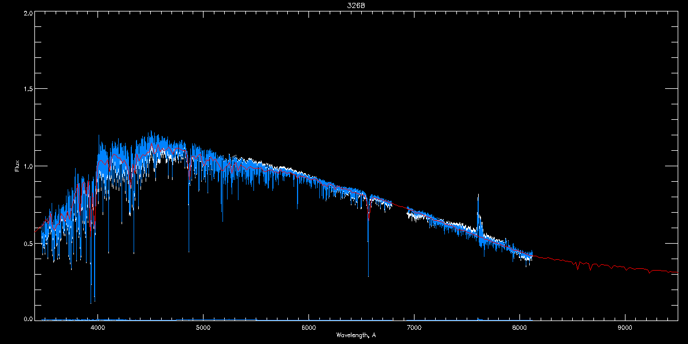Select the Flux axis label
The height and width of the screenshot is (344, 688).
click(x=17, y=166)
